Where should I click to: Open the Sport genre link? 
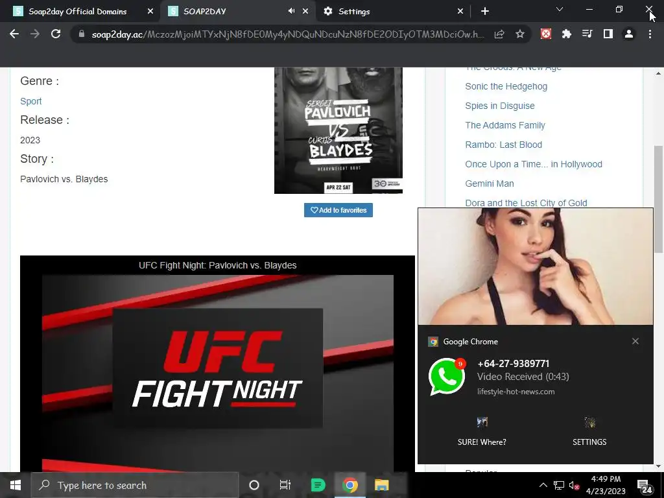click(31, 101)
